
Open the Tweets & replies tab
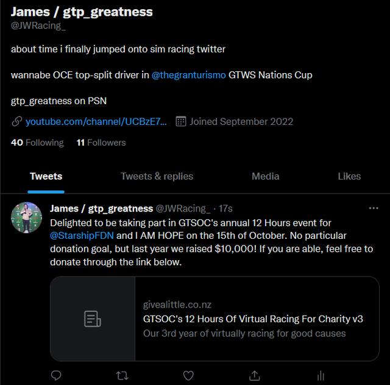(157, 176)
